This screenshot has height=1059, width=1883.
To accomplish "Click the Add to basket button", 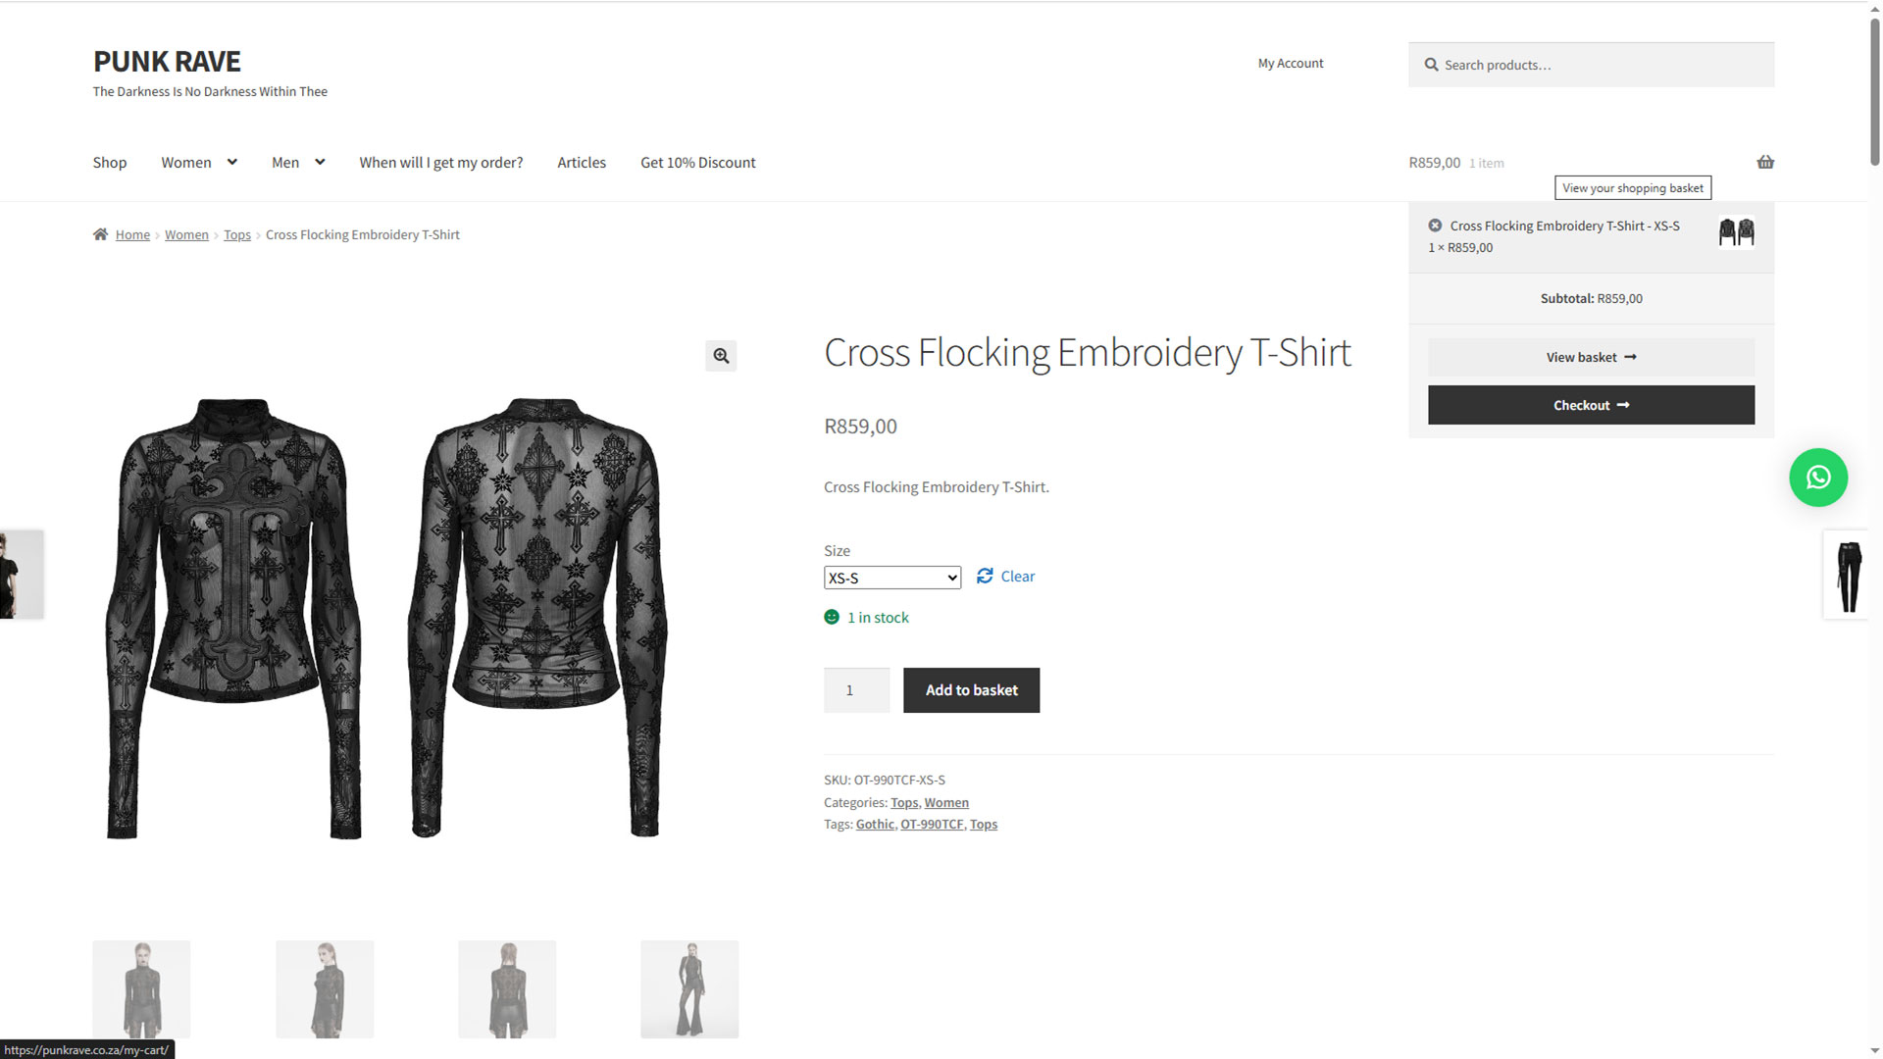I will click(x=971, y=690).
